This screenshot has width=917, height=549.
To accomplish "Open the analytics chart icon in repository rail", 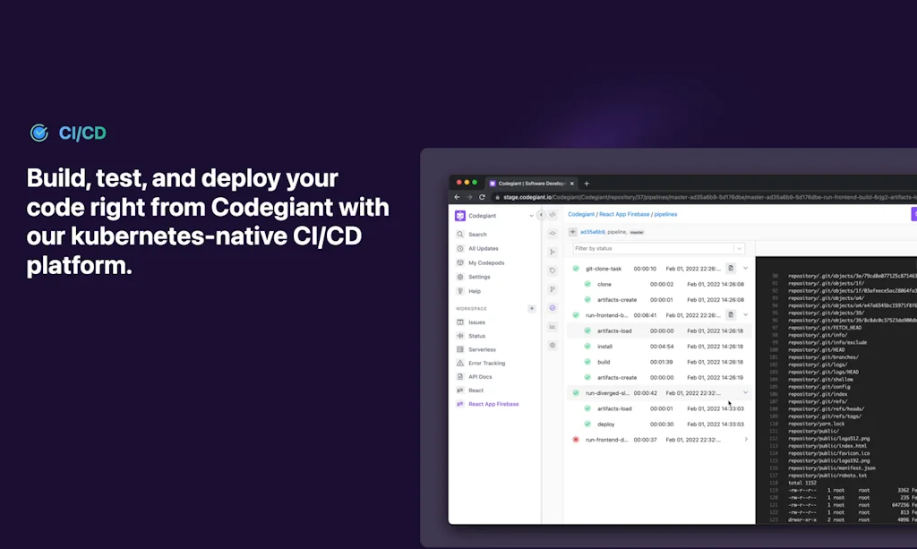I will coord(553,327).
